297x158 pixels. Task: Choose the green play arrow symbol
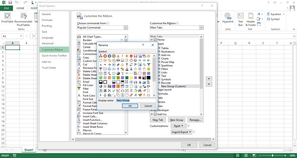101,95
